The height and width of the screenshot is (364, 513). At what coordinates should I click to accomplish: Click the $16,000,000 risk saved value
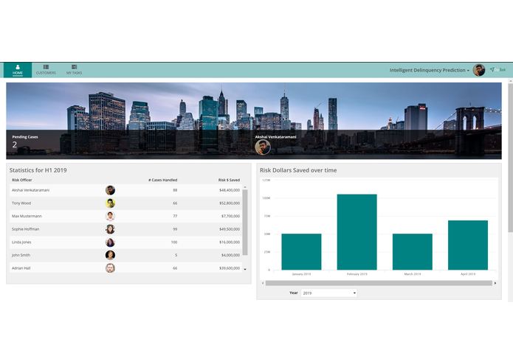click(x=230, y=242)
